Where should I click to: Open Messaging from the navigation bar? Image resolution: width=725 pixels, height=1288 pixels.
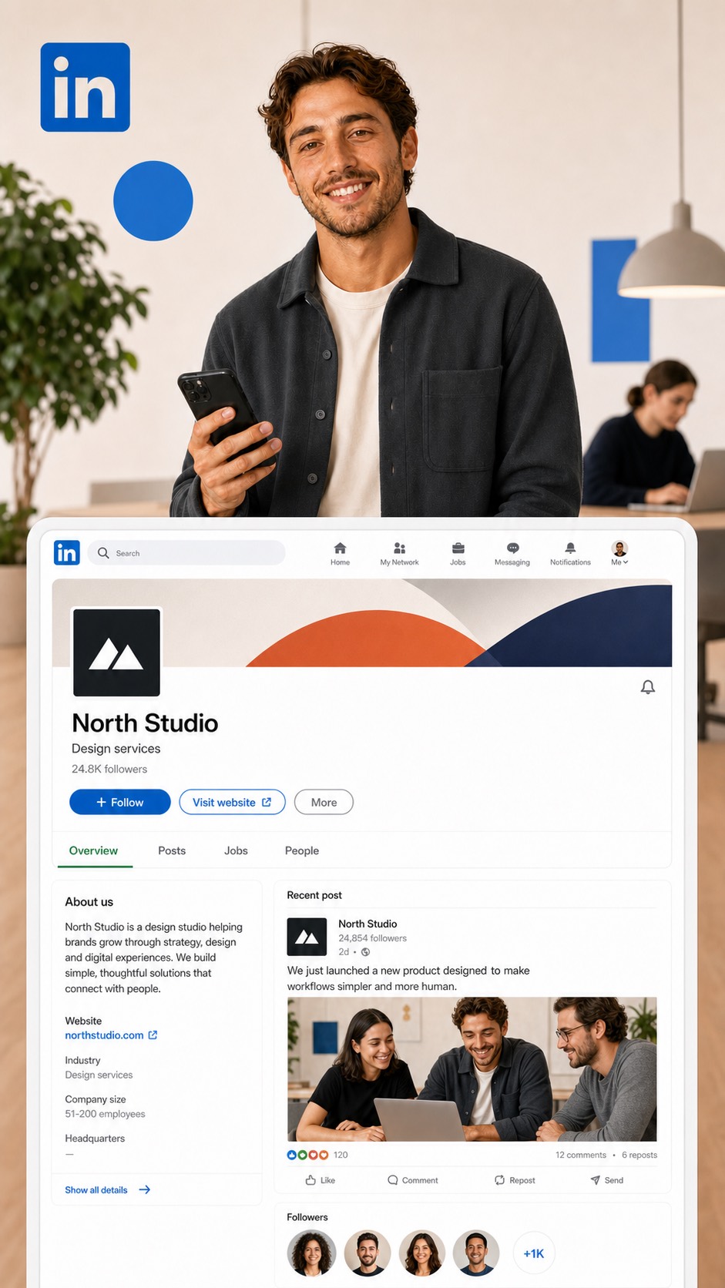(x=512, y=554)
